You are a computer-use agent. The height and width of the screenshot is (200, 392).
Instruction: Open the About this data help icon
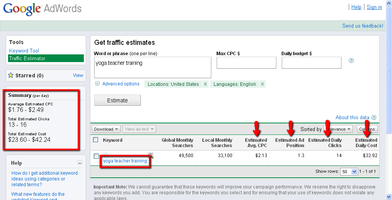click(x=374, y=118)
